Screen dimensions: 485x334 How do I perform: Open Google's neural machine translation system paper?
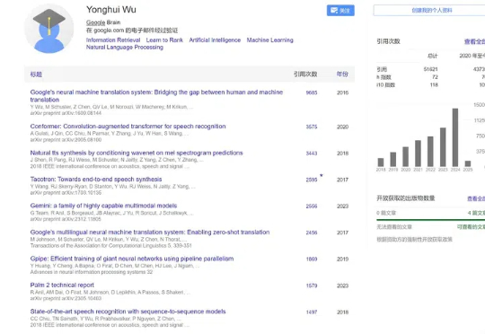[x=156, y=96]
